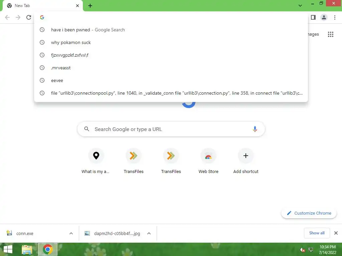Viewport: 342px width, 256px height.
Task: Open Chrome three-dot menu
Action: pyautogui.click(x=335, y=17)
